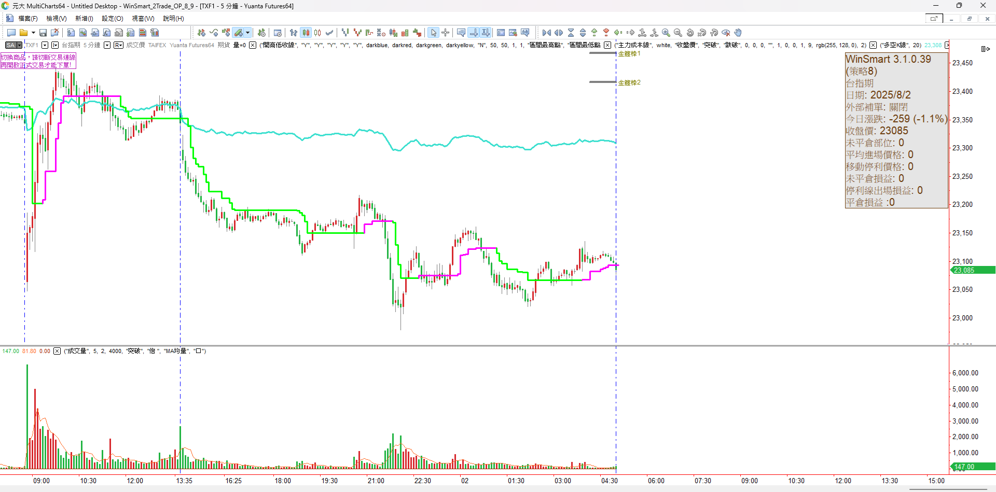Image resolution: width=996 pixels, height=492 pixels.
Task: Open the 說明(H) menu
Action: tap(173, 19)
